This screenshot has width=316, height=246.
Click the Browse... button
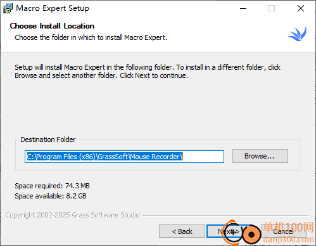click(260, 156)
